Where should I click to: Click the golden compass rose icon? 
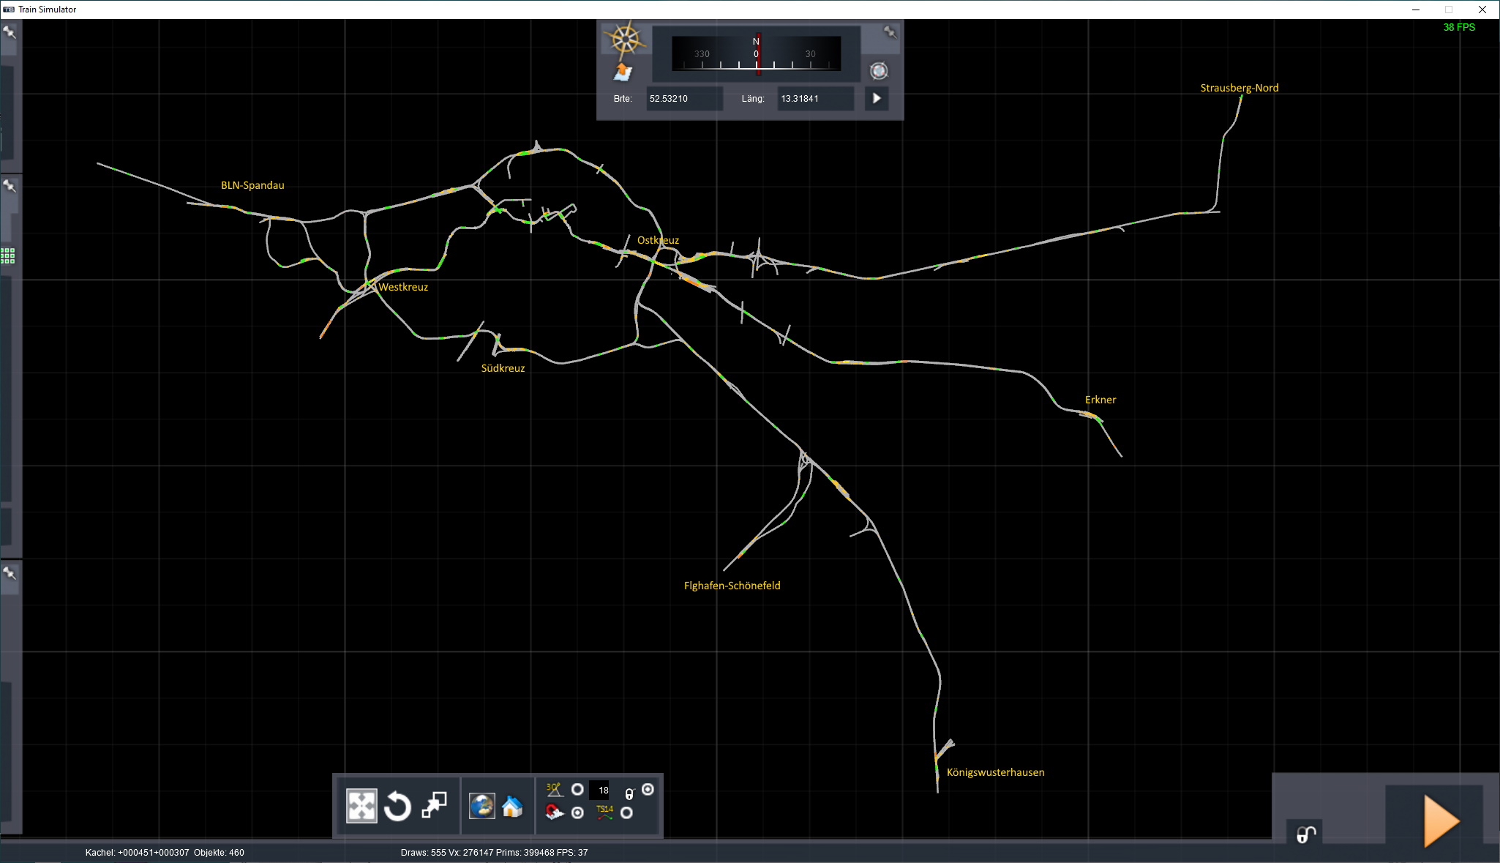[x=624, y=40]
